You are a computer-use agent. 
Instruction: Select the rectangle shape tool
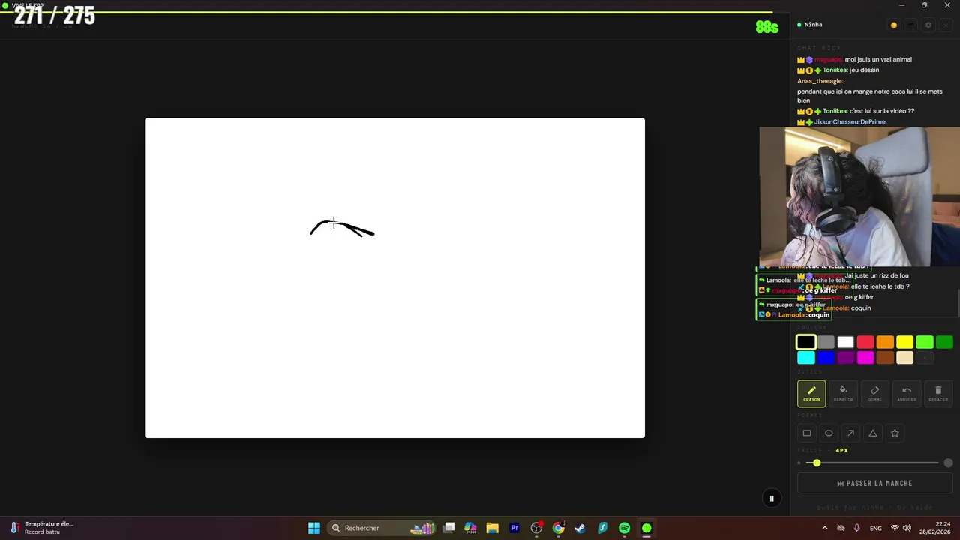pos(807,433)
